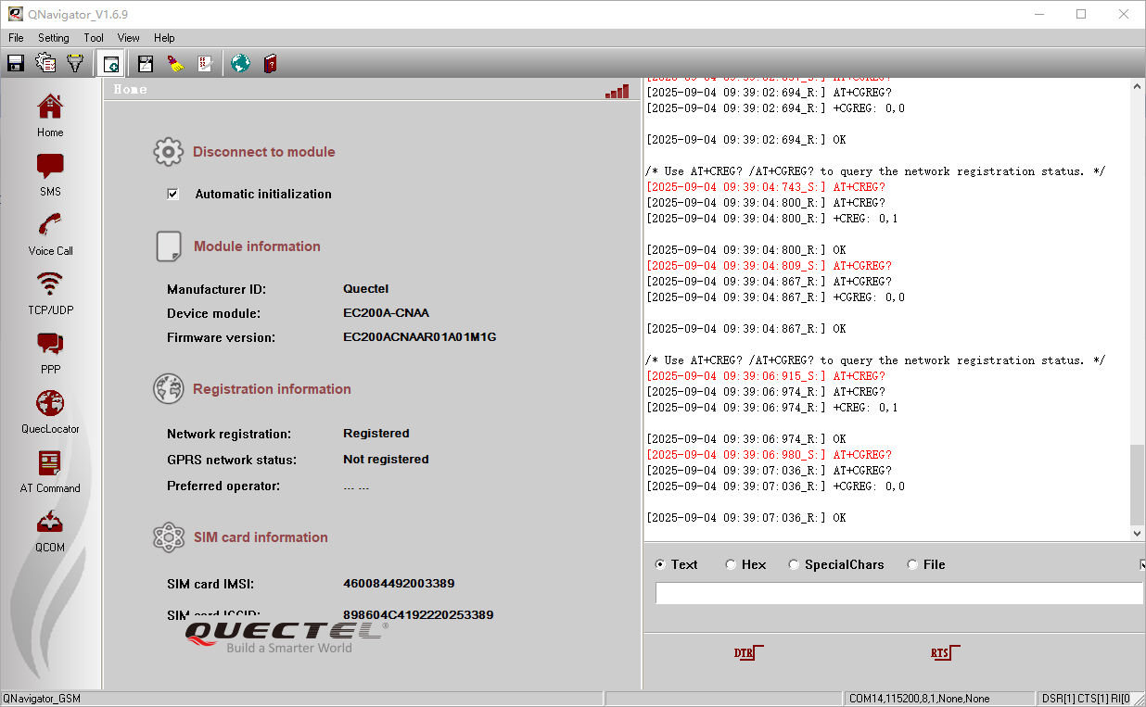Click the gear icon beside Disconnect to module

(x=168, y=152)
